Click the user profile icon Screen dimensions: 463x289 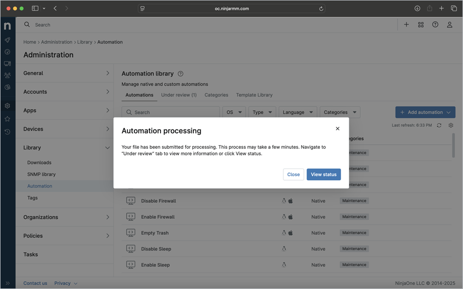coord(450,25)
